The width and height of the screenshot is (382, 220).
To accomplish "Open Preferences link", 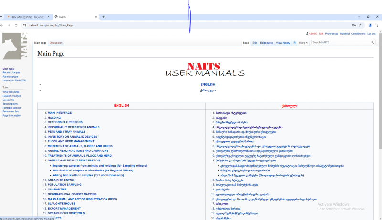I will pos(331,34).
